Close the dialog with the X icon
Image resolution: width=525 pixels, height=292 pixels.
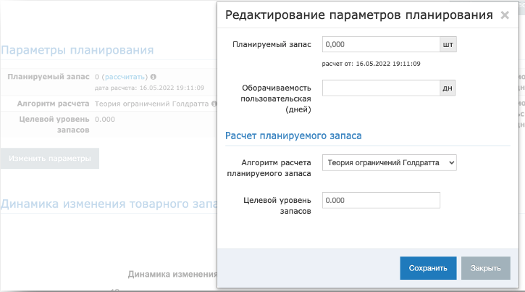point(505,15)
